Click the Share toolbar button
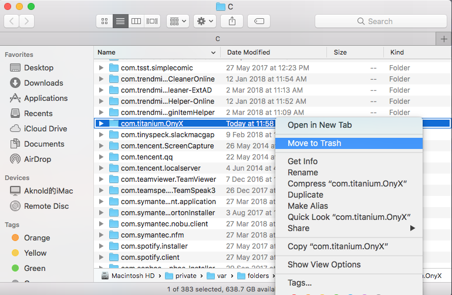Viewport: 452px width, 295px height. pyautogui.click(x=232, y=21)
